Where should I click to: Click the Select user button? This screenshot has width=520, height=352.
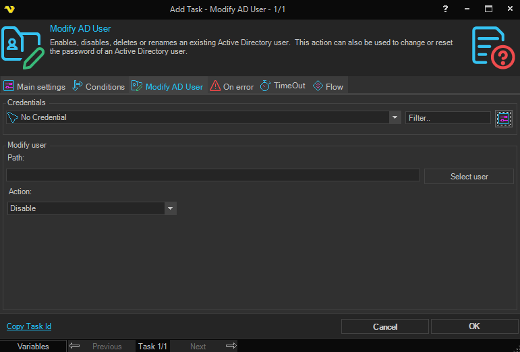coord(469,176)
